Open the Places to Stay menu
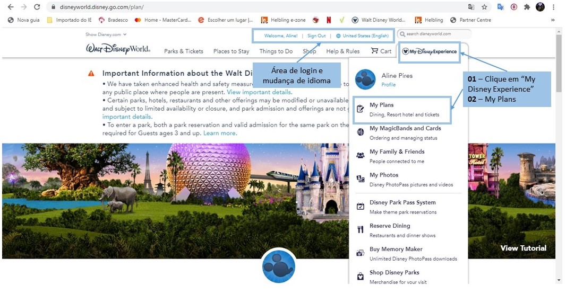Screen dimensions: 566x294 pyautogui.click(x=231, y=51)
